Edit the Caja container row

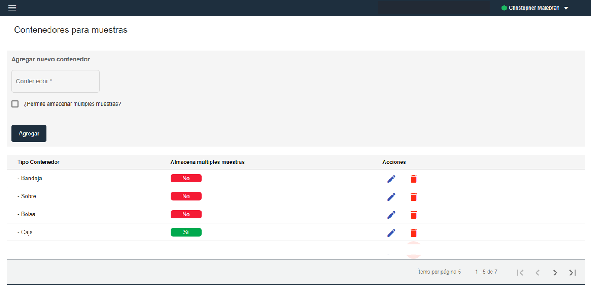391,233
